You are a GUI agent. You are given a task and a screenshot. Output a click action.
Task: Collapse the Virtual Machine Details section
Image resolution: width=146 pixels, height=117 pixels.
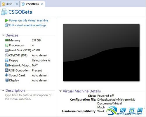pyautogui.click(x=60, y=91)
